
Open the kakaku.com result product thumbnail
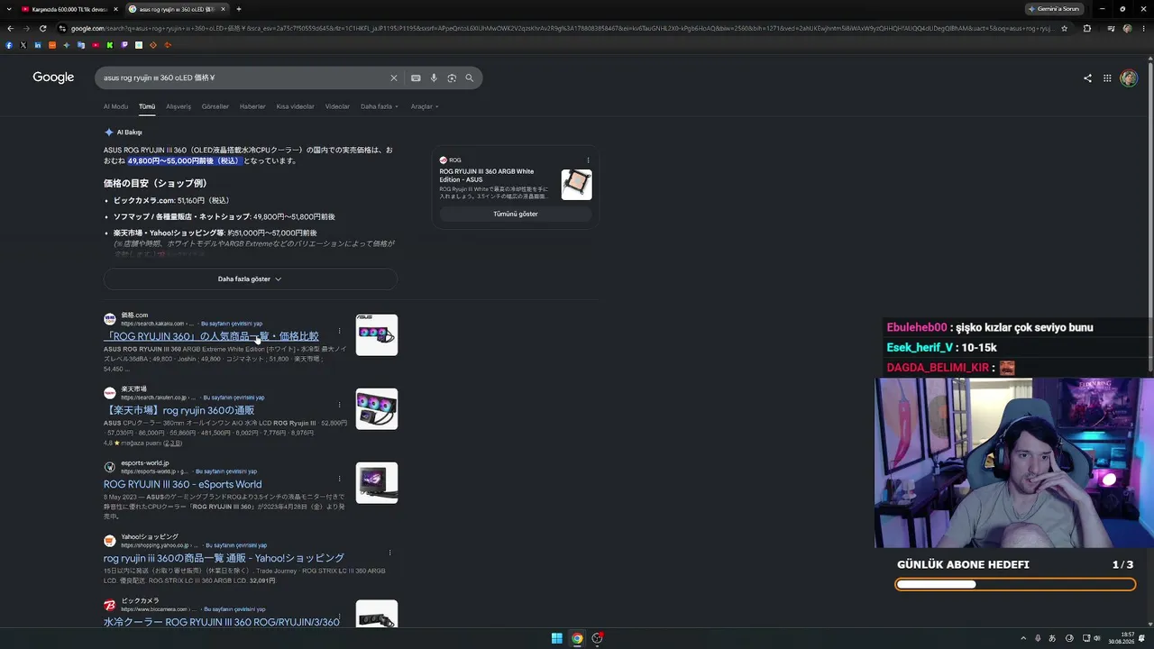(x=377, y=334)
